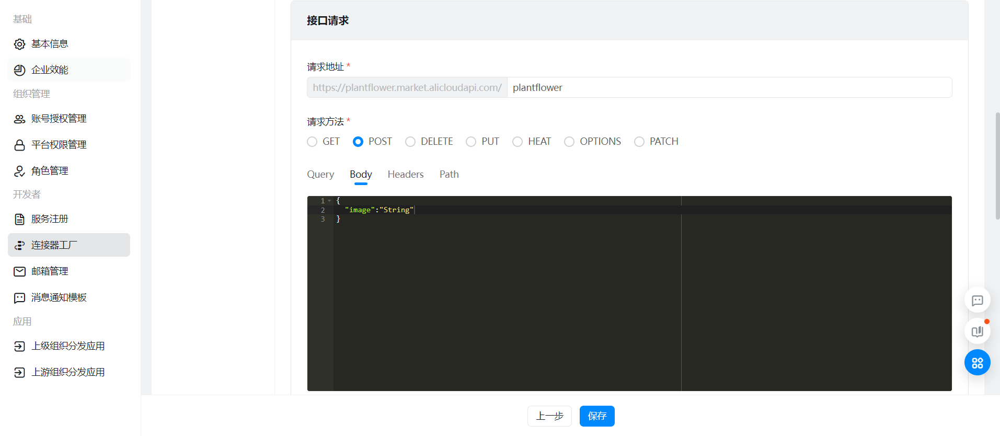Click the 保存 save button
Image resolution: width=1000 pixels, height=436 pixels.
(x=597, y=416)
